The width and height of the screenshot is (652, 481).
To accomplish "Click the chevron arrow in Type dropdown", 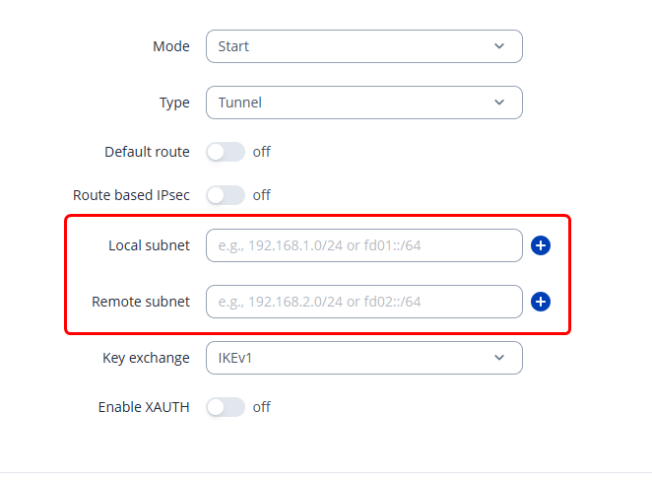I will (498, 103).
